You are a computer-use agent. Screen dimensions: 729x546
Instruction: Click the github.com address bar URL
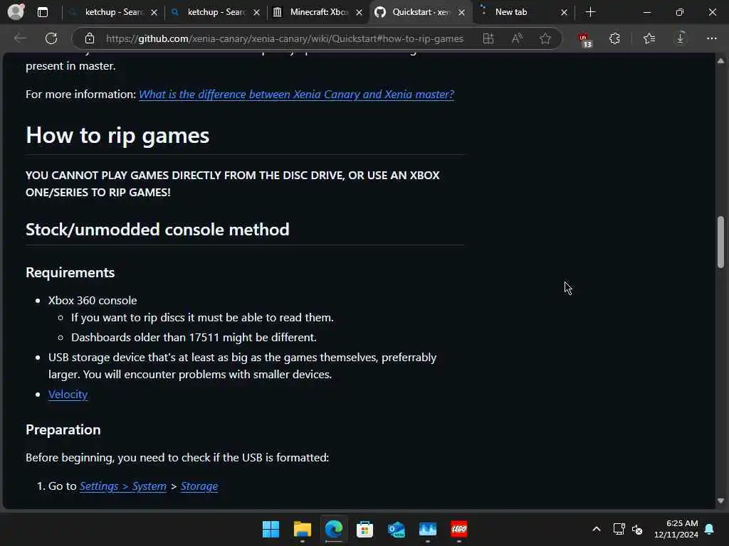click(285, 38)
